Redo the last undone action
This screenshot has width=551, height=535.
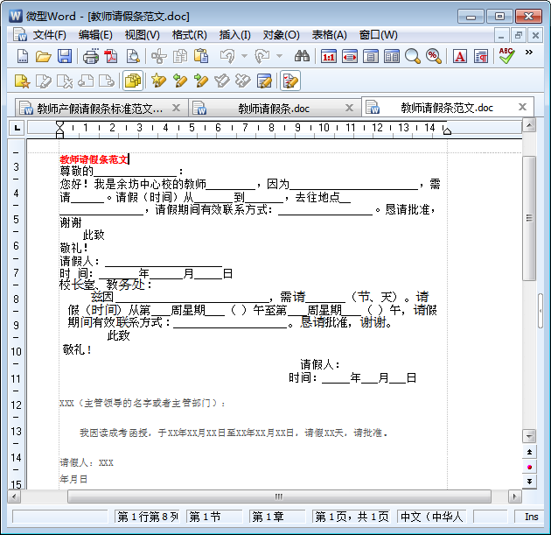coord(262,56)
